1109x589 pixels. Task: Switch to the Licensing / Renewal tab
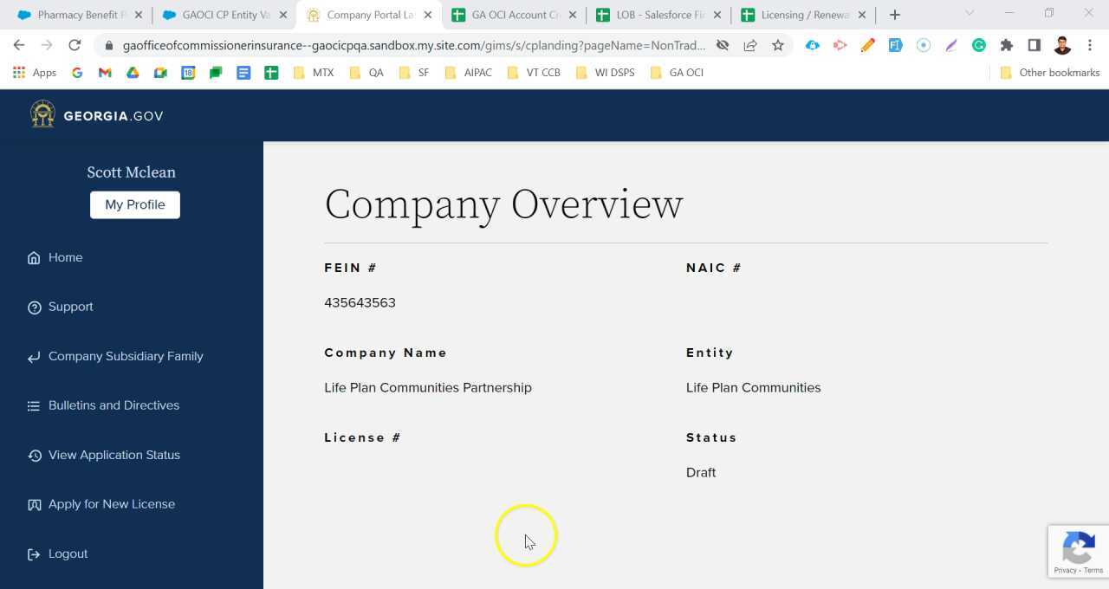click(801, 15)
